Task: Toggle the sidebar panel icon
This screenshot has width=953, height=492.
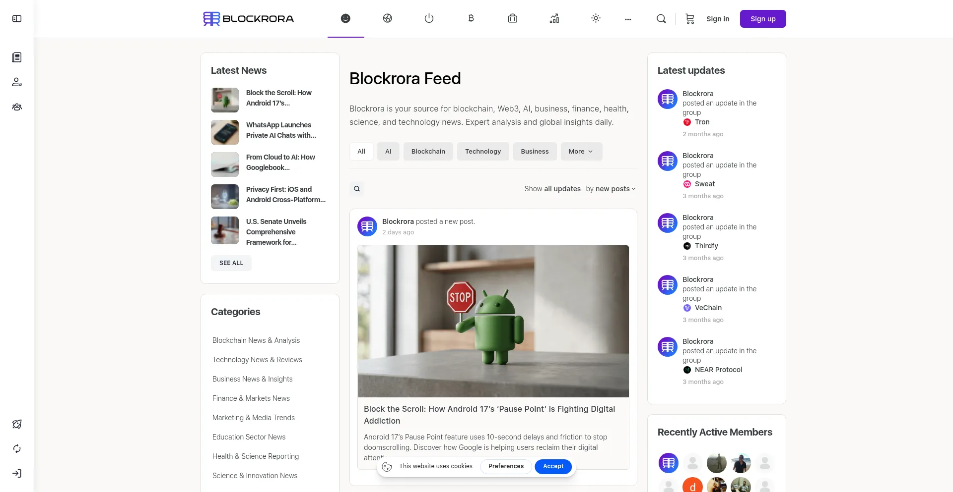Action: (17, 19)
